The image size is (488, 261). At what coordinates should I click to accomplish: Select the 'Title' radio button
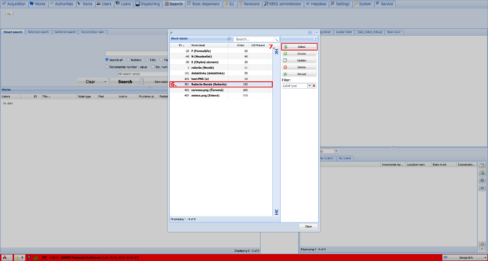pos(147,60)
